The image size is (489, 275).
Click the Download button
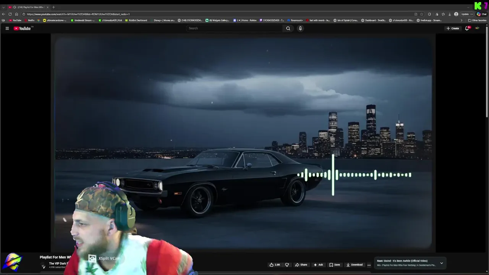pyautogui.click(x=355, y=265)
